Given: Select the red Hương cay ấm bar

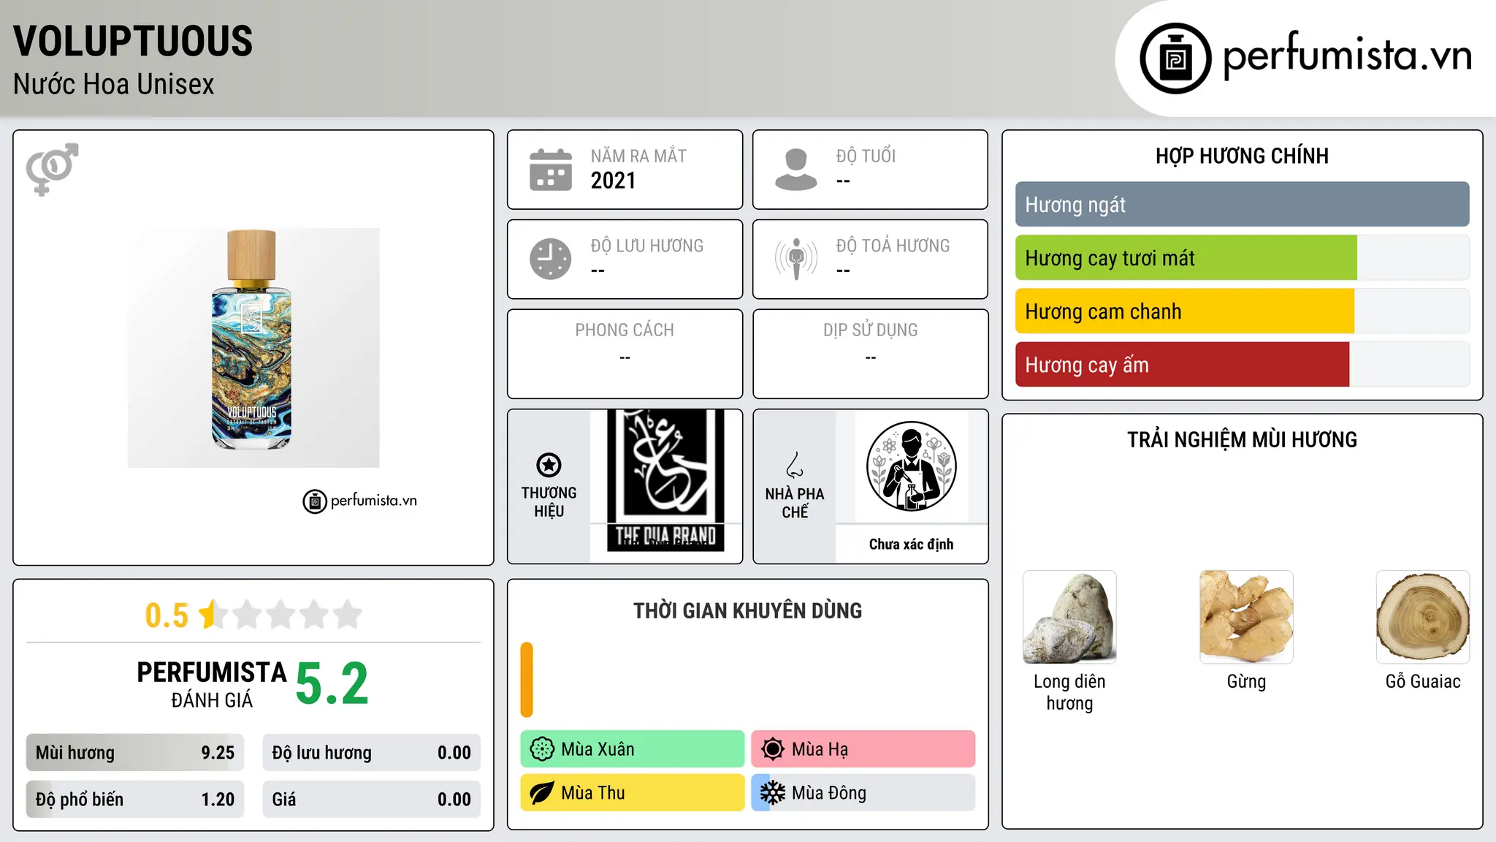Looking at the screenshot, I should pyautogui.click(x=1182, y=365).
